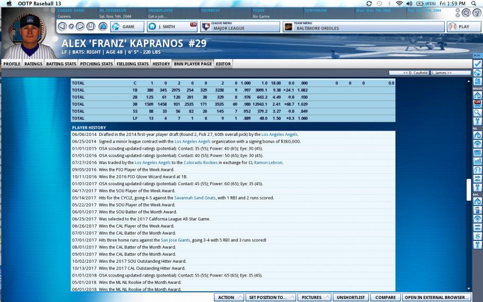Click the Unshortlist button
The image size is (483, 302).
[351, 297]
